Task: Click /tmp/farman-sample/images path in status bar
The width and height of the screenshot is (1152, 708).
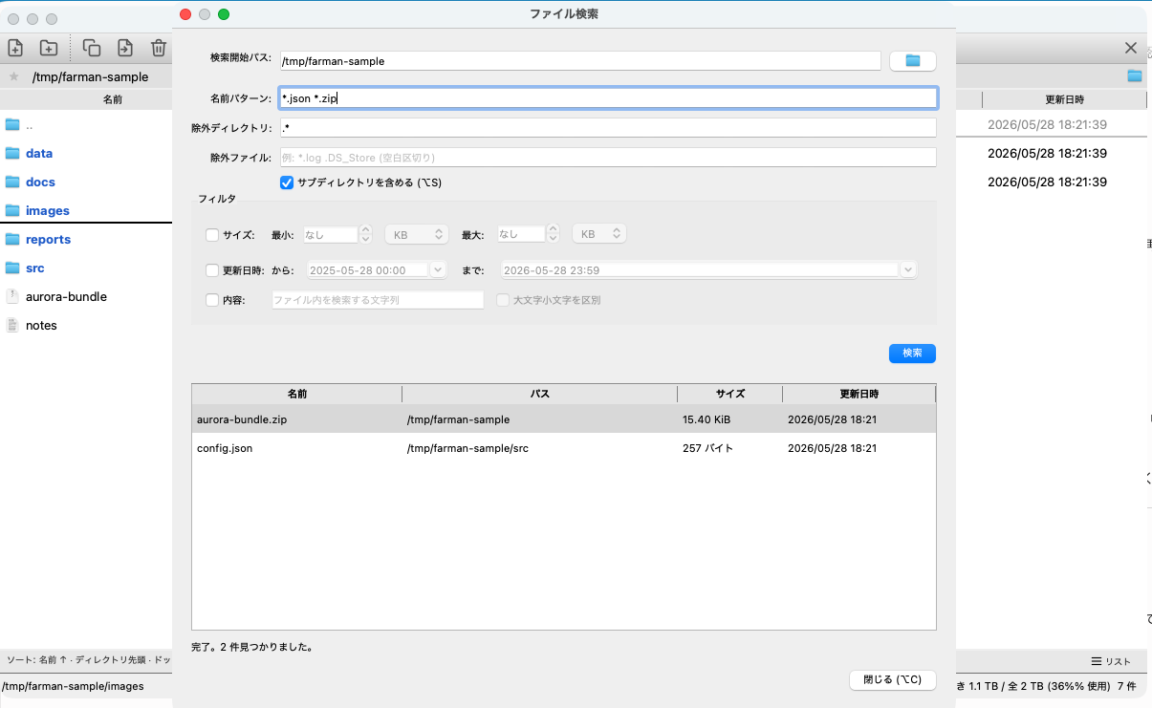Action: click(x=73, y=686)
